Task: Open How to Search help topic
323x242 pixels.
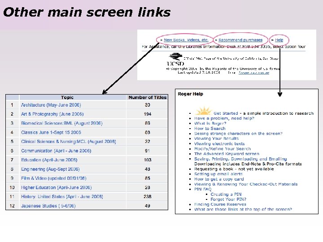Action: pos(210,129)
